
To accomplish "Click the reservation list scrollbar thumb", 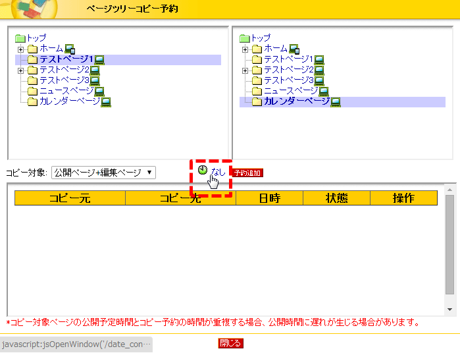I will (x=449, y=244).
